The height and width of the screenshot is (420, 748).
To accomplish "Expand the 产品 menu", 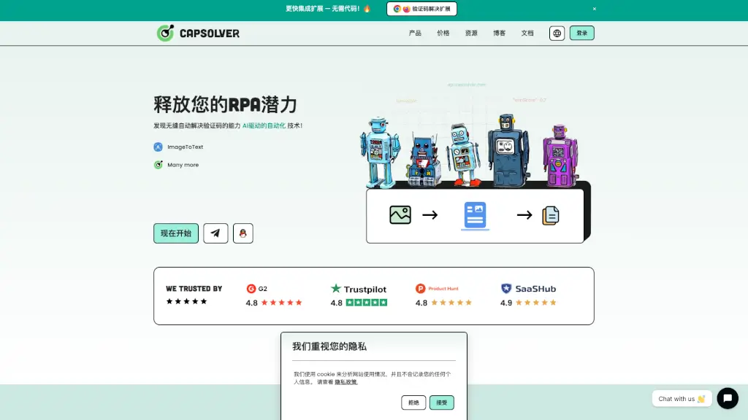I will tap(415, 33).
